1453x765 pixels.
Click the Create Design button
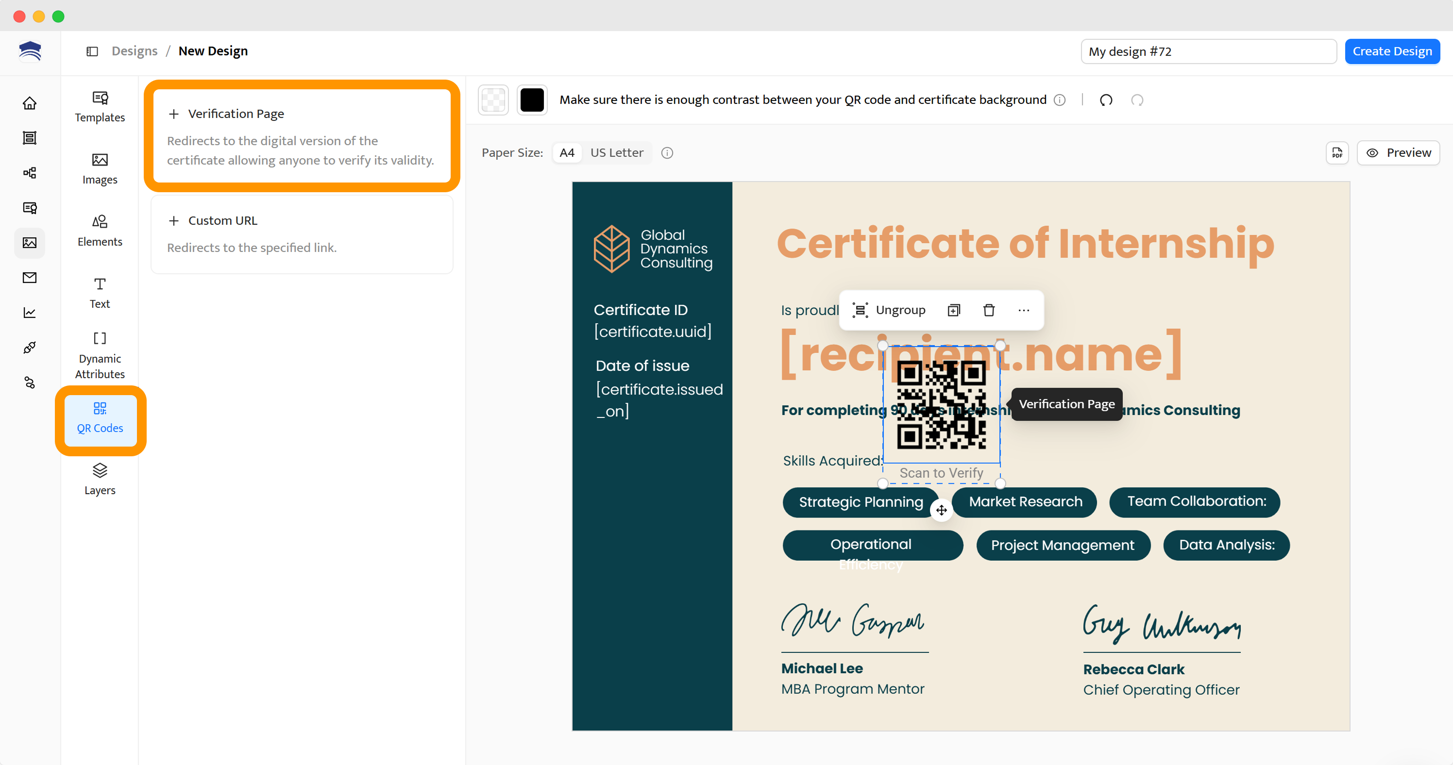pyautogui.click(x=1392, y=51)
